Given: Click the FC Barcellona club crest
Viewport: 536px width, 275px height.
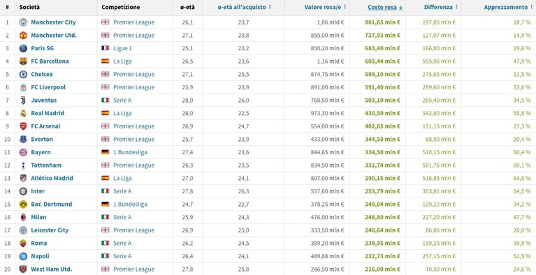Looking at the screenshot, I should [23, 61].
